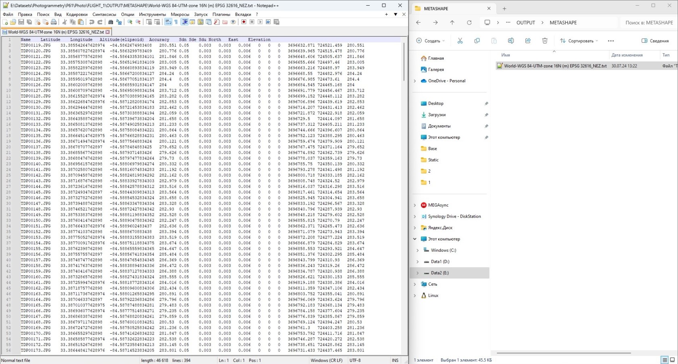Screen dimensions: 678x364
Task: Click OUTPUT in the Explorer breadcrumb
Action: pos(525,23)
